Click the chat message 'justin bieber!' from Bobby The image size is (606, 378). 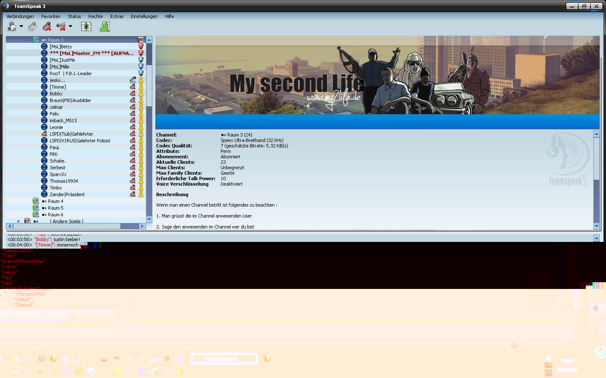[66, 239]
